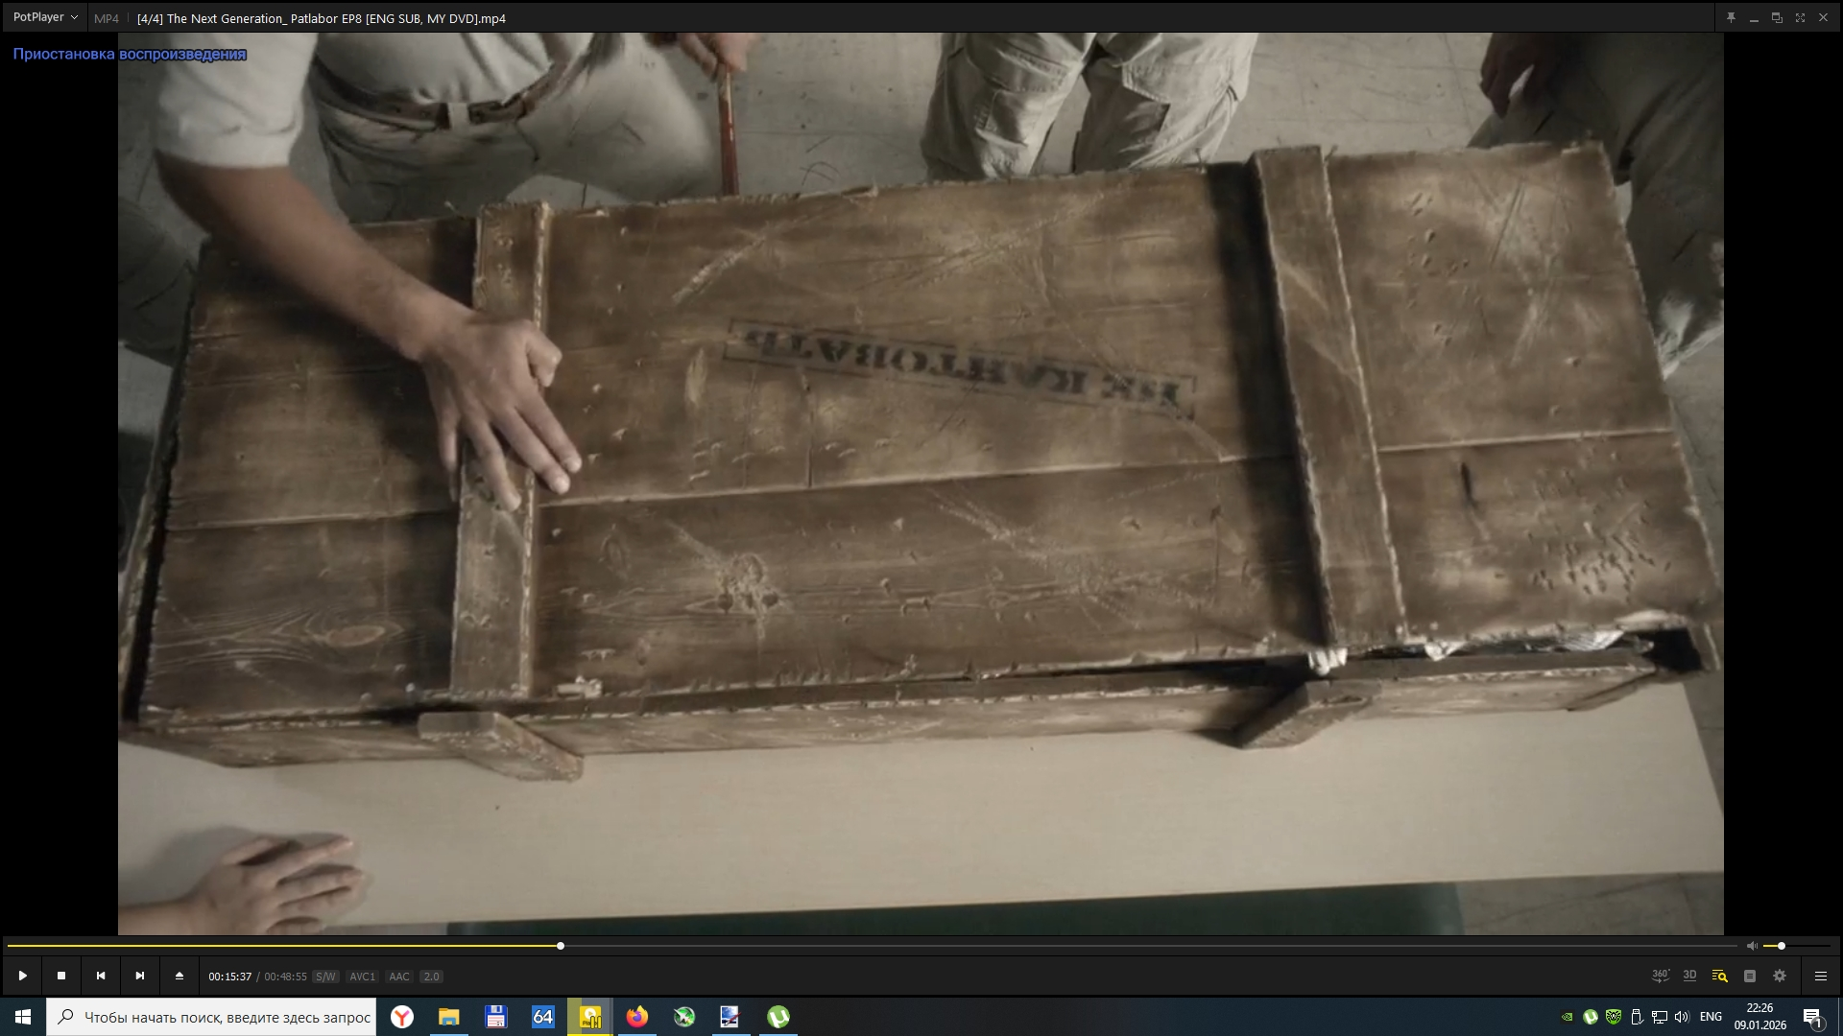The height and width of the screenshot is (1036, 1843).
Task: Open the NVIDIA tray icon
Action: tap(1568, 1017)
